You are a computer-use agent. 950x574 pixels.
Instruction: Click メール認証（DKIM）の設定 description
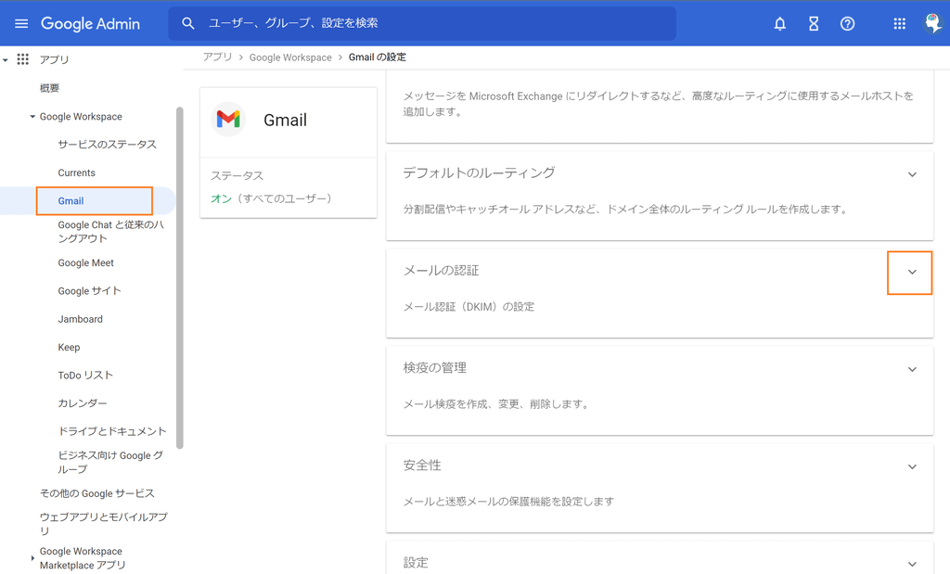tap(469, 306)
